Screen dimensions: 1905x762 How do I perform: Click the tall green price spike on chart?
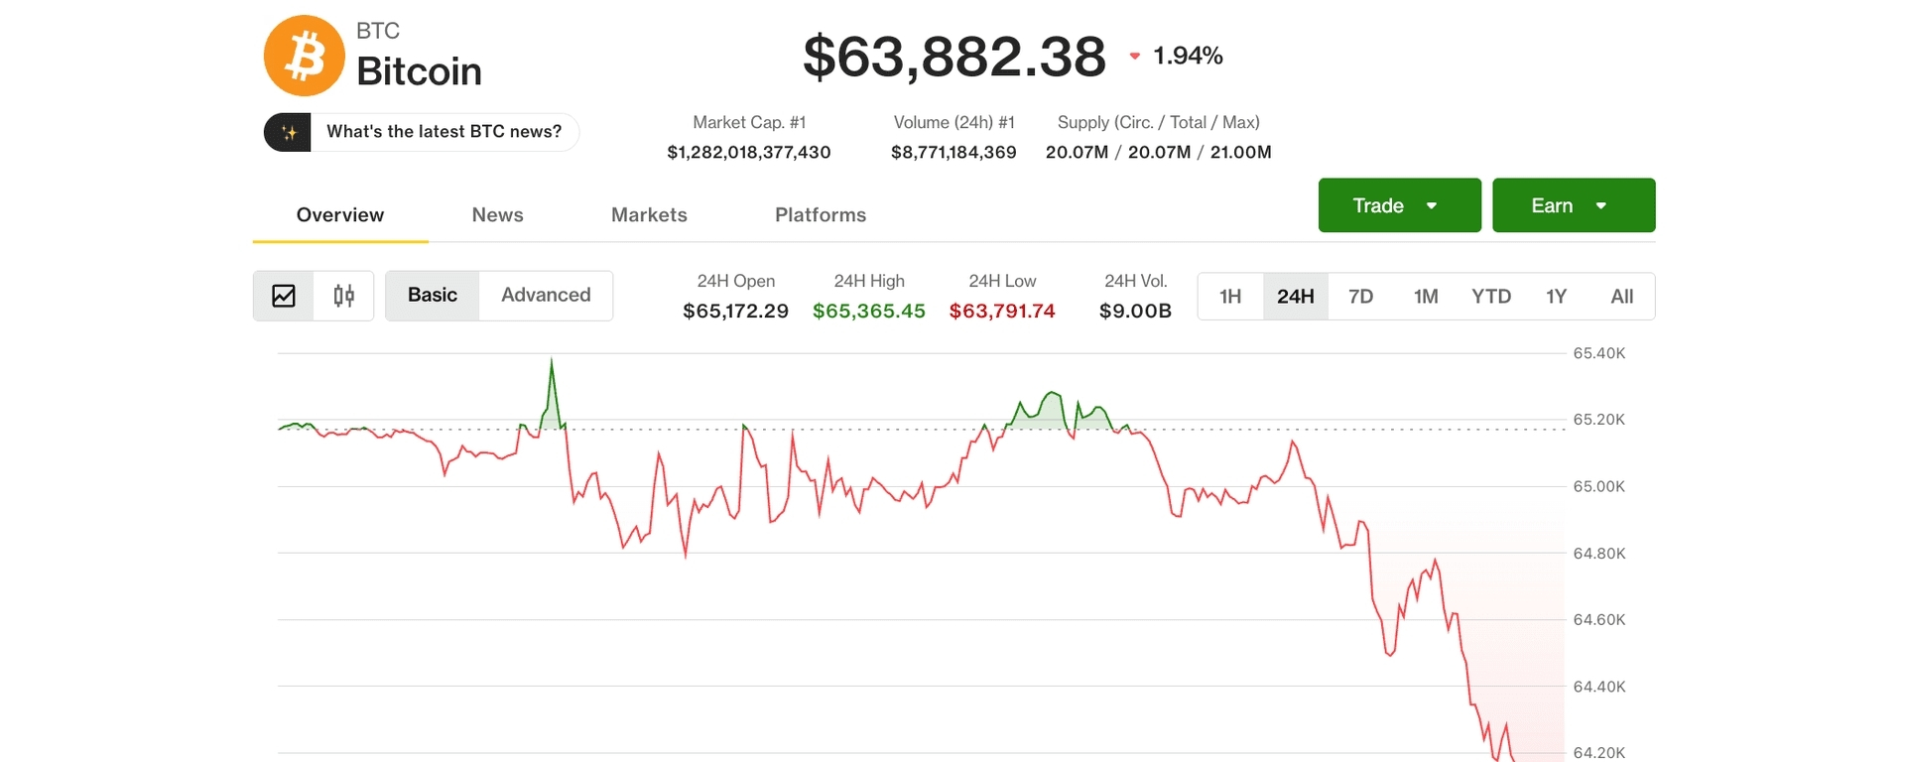552,393
